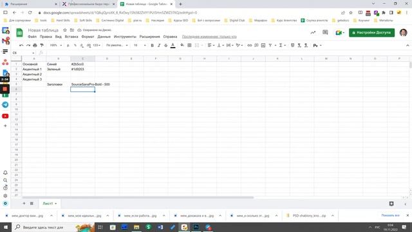This screenshot has height=232, width=412.
Task: Decrease decimal places
Action: (x=82, y=45)
